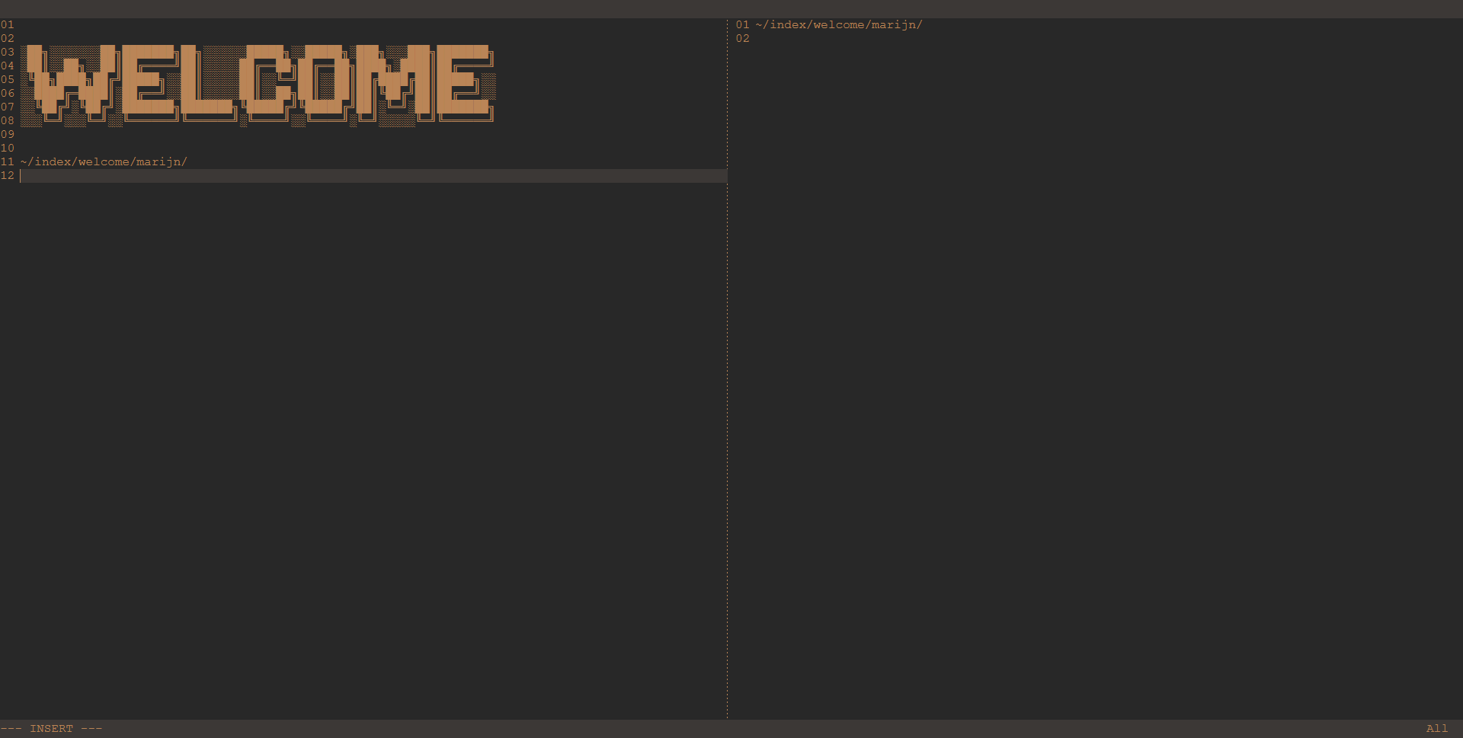The image size is (1463, 738).
Task: Click line number 01 in left pane
Action: pyautogui.click(x=8, y=25)
